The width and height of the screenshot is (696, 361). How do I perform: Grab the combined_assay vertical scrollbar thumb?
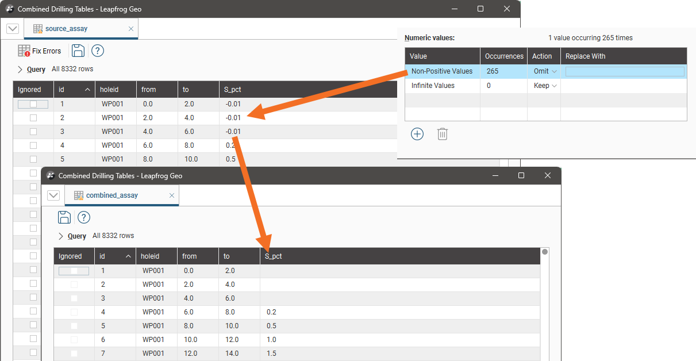pos(545,252)
